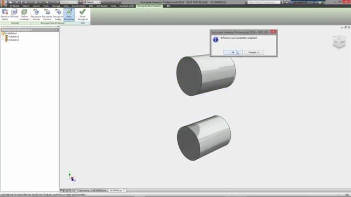Screen dimensions: 351x197
Task: Click the ViewCube in the viewport
Action: [339, 42]
